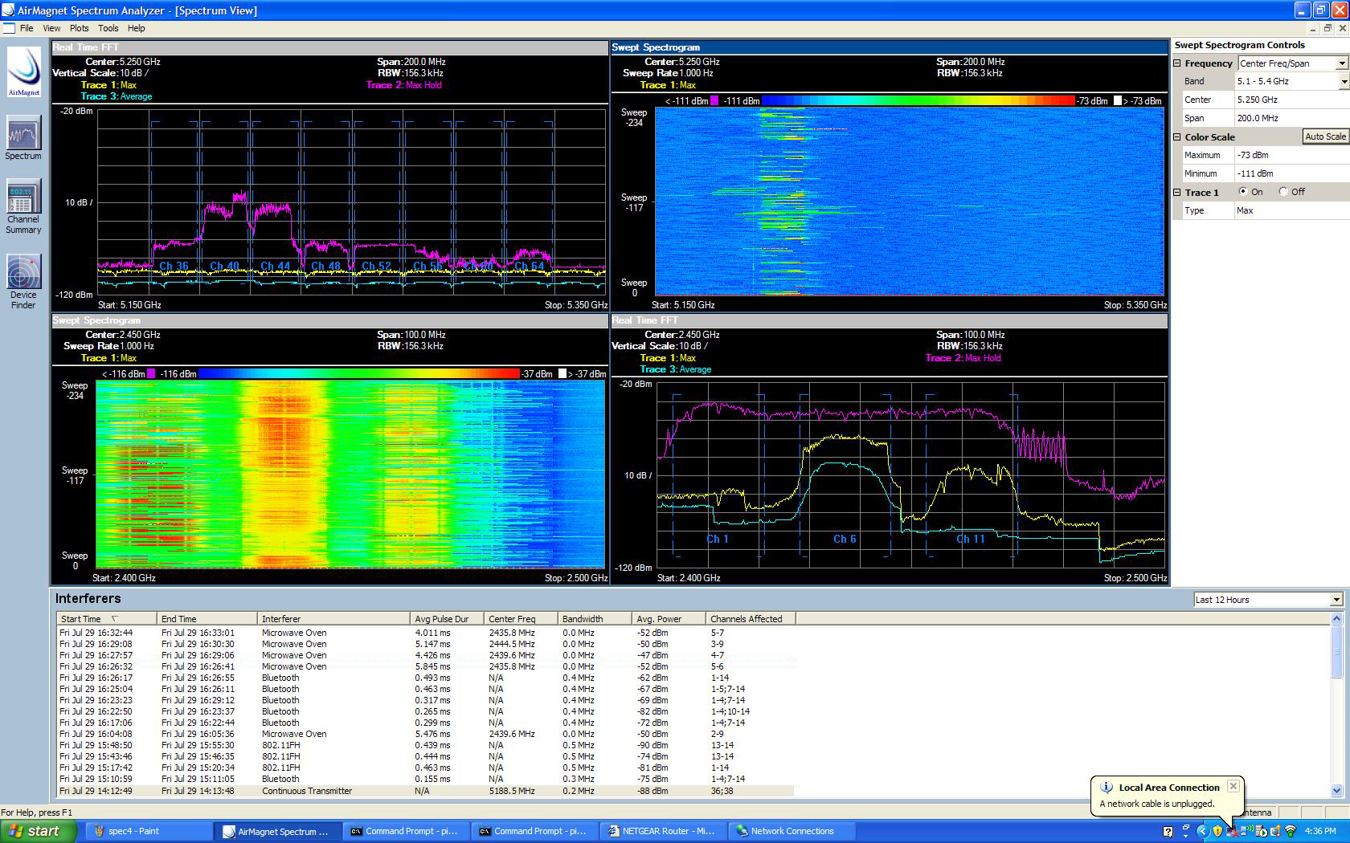The height and width of the screenshot is (843, 1350).
Task: Click the Start button on taskbar
Action: 39,831
